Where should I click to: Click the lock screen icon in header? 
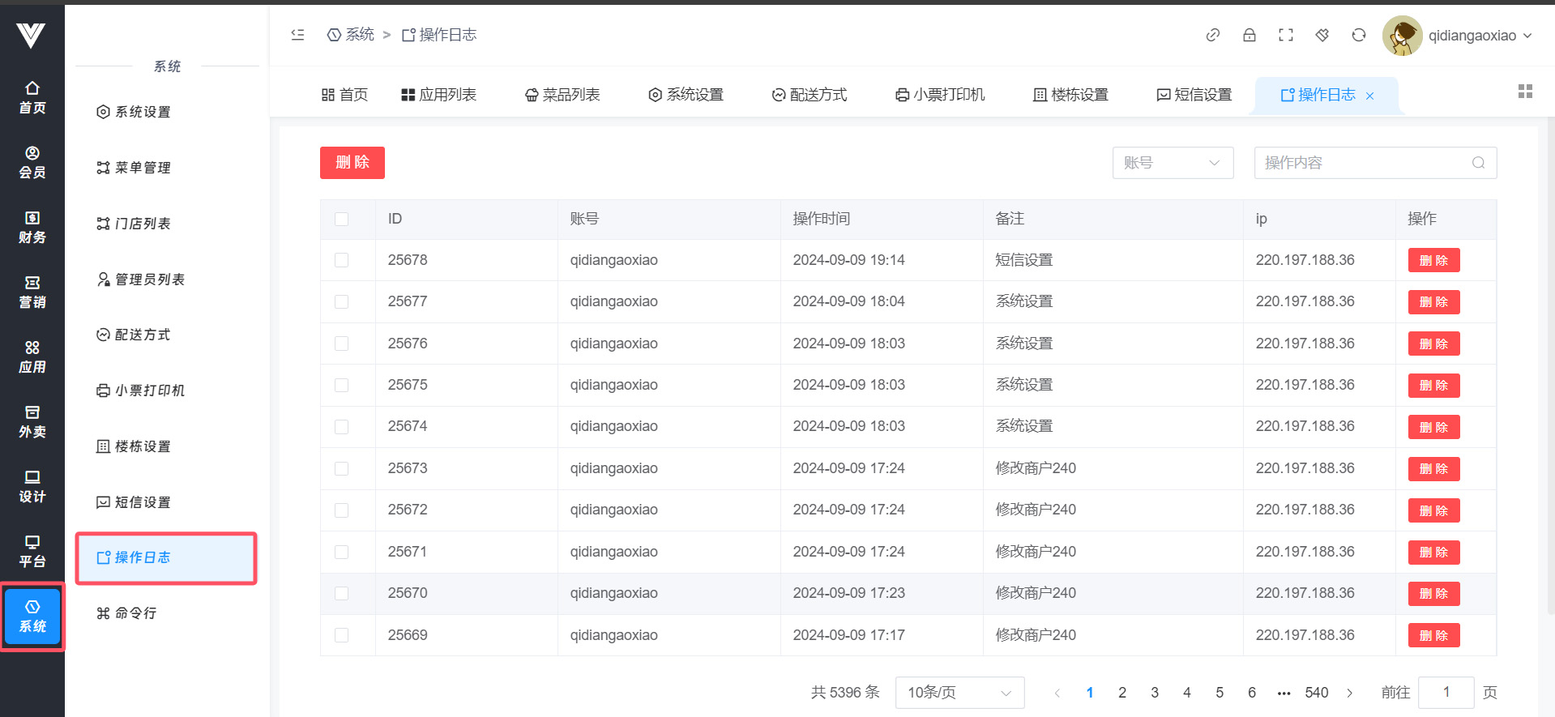(x=1249, y=35)
